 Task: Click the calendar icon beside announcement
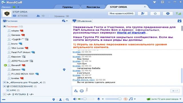tap(179, 21)
